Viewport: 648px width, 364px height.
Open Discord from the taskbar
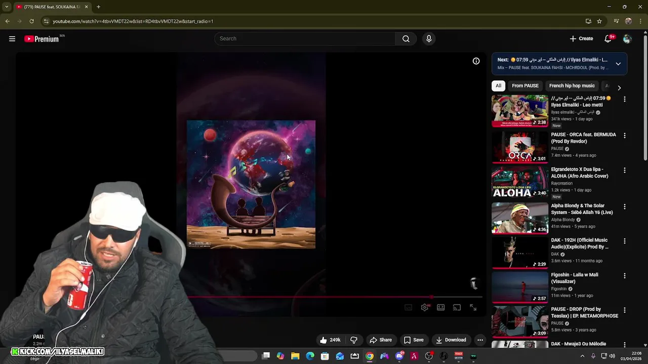click(x=399, y=356)
